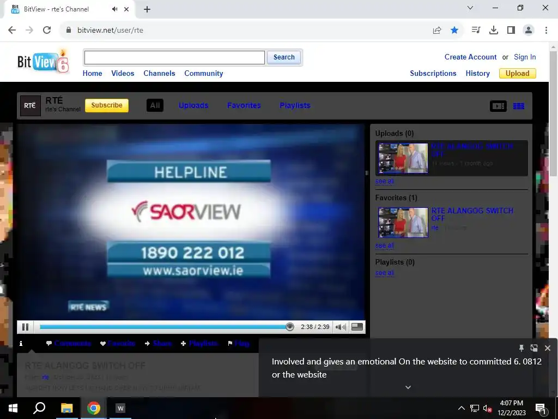Open Chrome profile avatar
The image size is (558, 419).
pos(529,31)
